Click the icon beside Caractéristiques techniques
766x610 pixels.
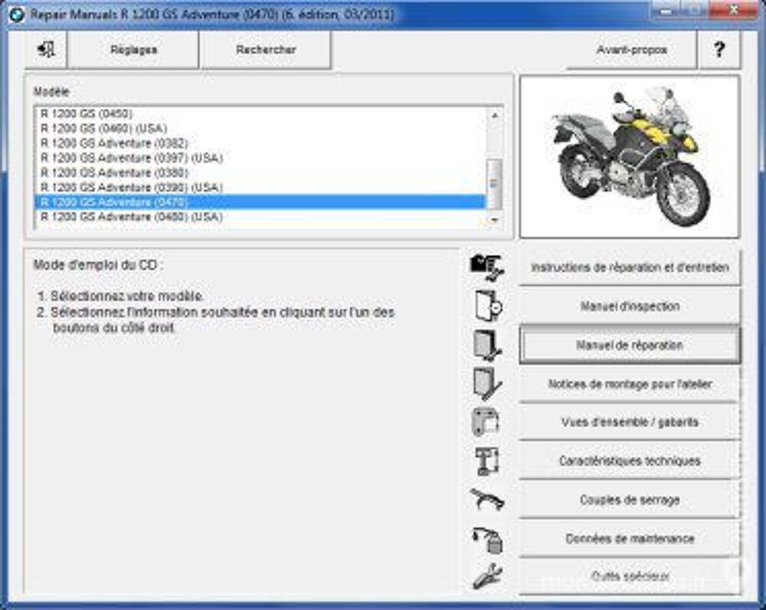(487, 461)
